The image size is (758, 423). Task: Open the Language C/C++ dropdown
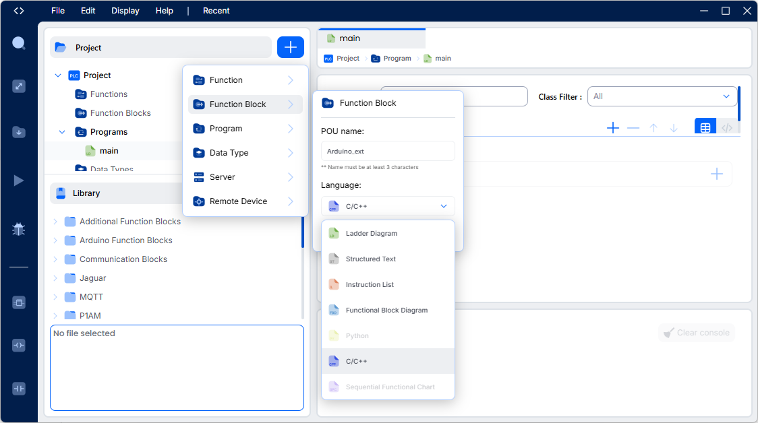coord(388,206)
